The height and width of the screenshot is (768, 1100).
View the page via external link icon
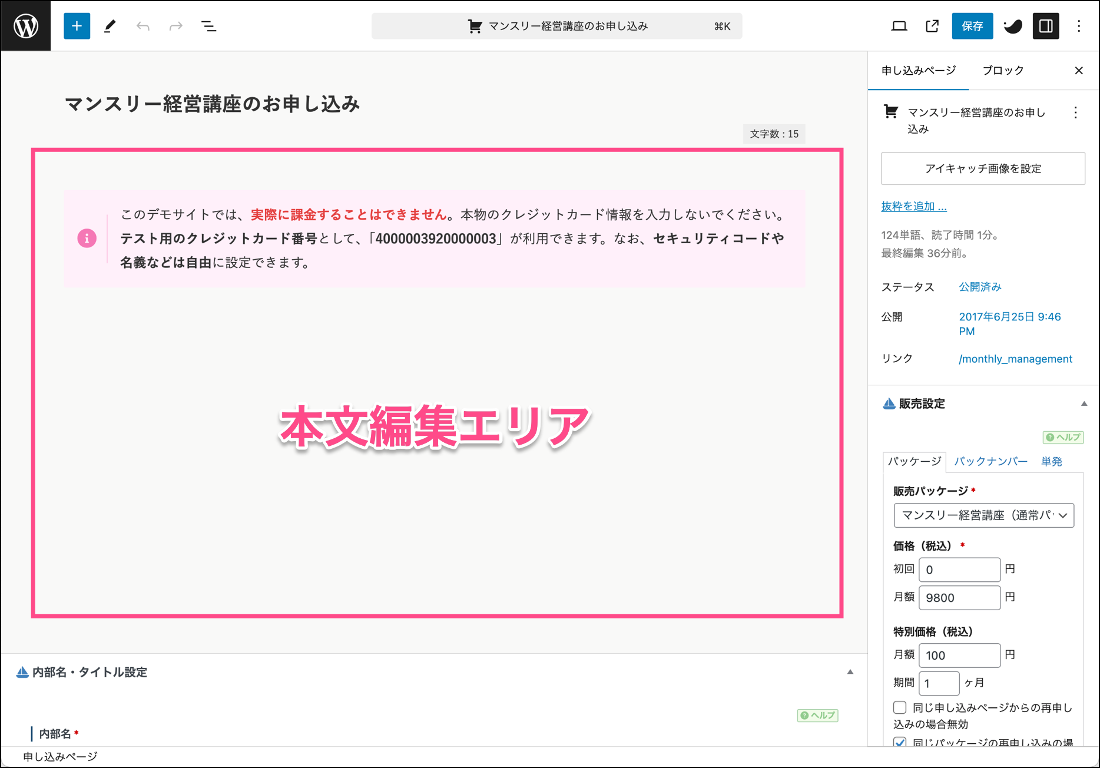[x=932, y=26]
